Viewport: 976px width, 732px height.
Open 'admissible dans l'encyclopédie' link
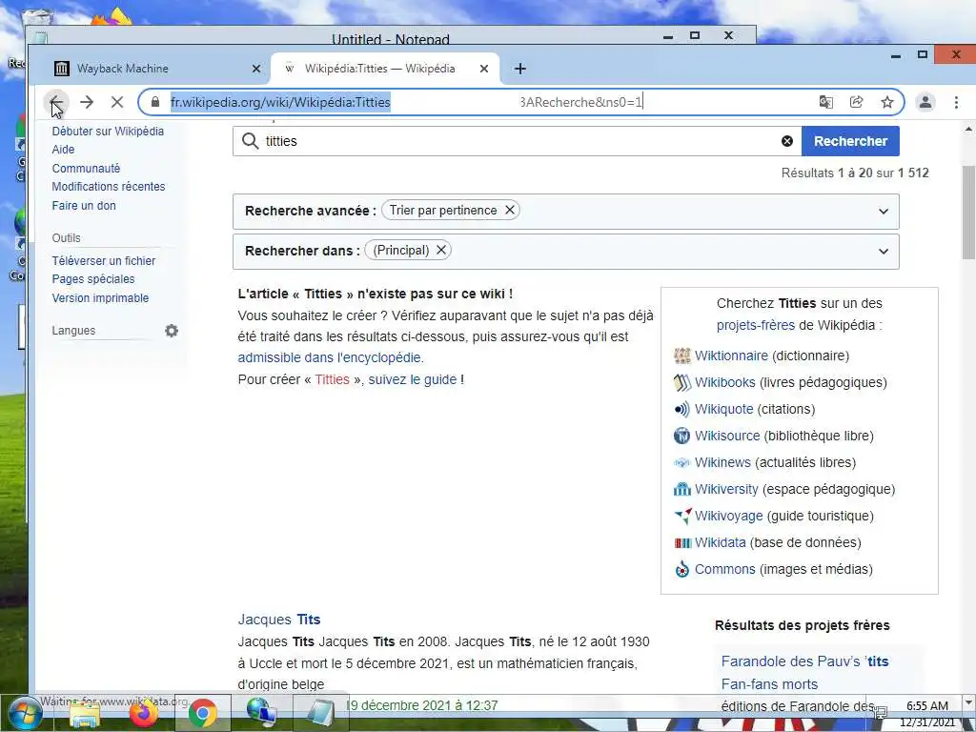tap(329, 358)
